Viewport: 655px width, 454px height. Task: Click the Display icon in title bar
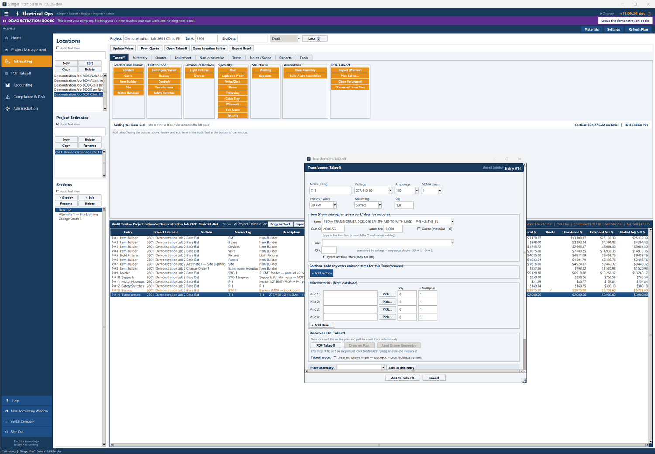[601, 14]
